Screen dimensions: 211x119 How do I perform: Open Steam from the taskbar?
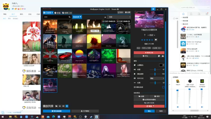(91, 117)
